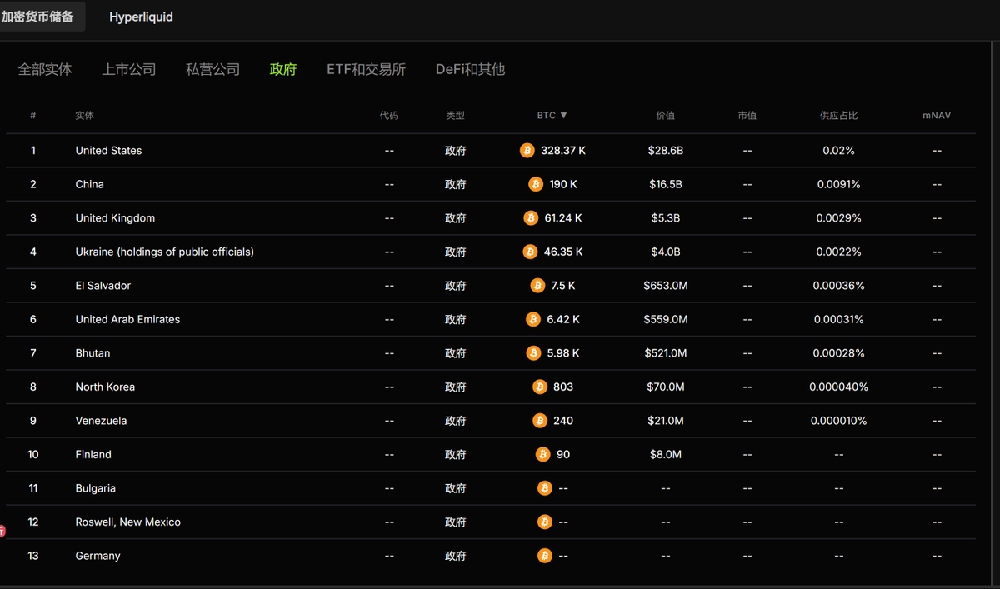This screenshot has width=1000, height=589.
Task: Click the 190 K BTC value
Action: [563, 184]
